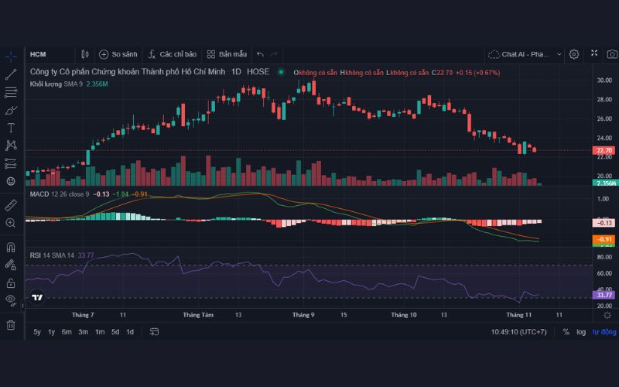Take a chart snapshot with camera icon
The image size is (619, 387).
tap(612, 54)
